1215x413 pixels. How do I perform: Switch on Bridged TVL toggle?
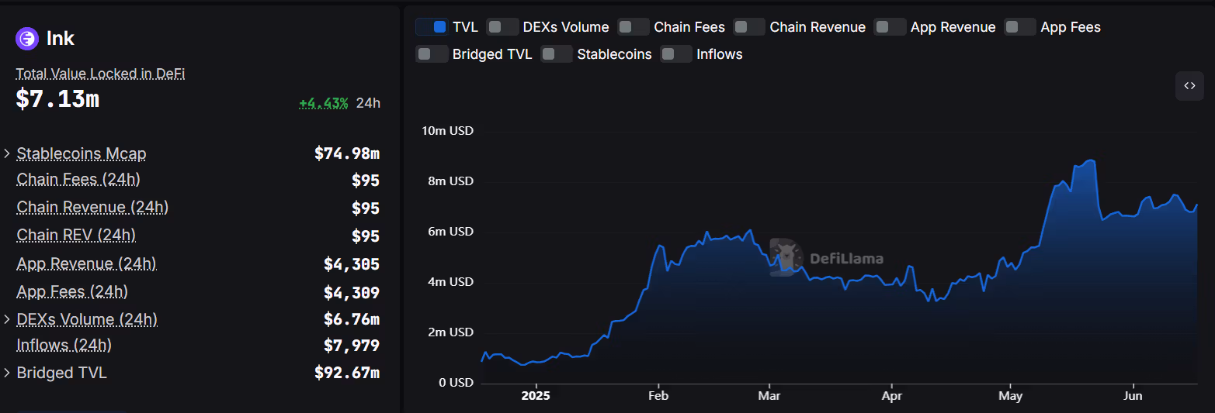[432, 54]
